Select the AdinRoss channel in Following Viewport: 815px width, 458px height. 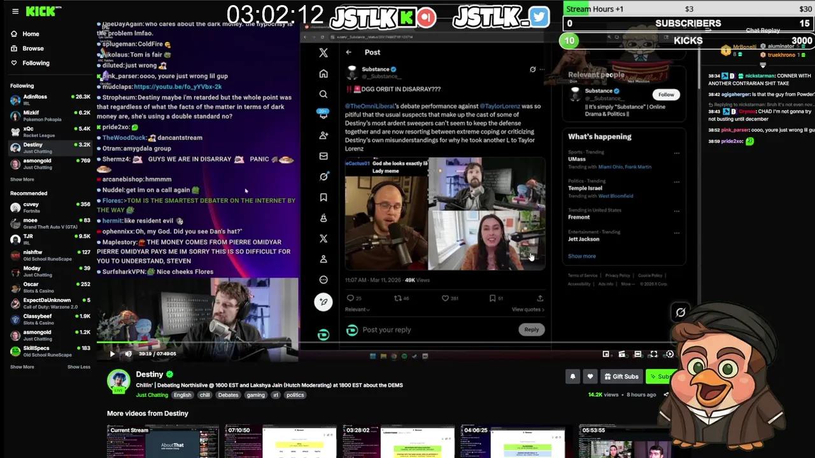(50, 101)
